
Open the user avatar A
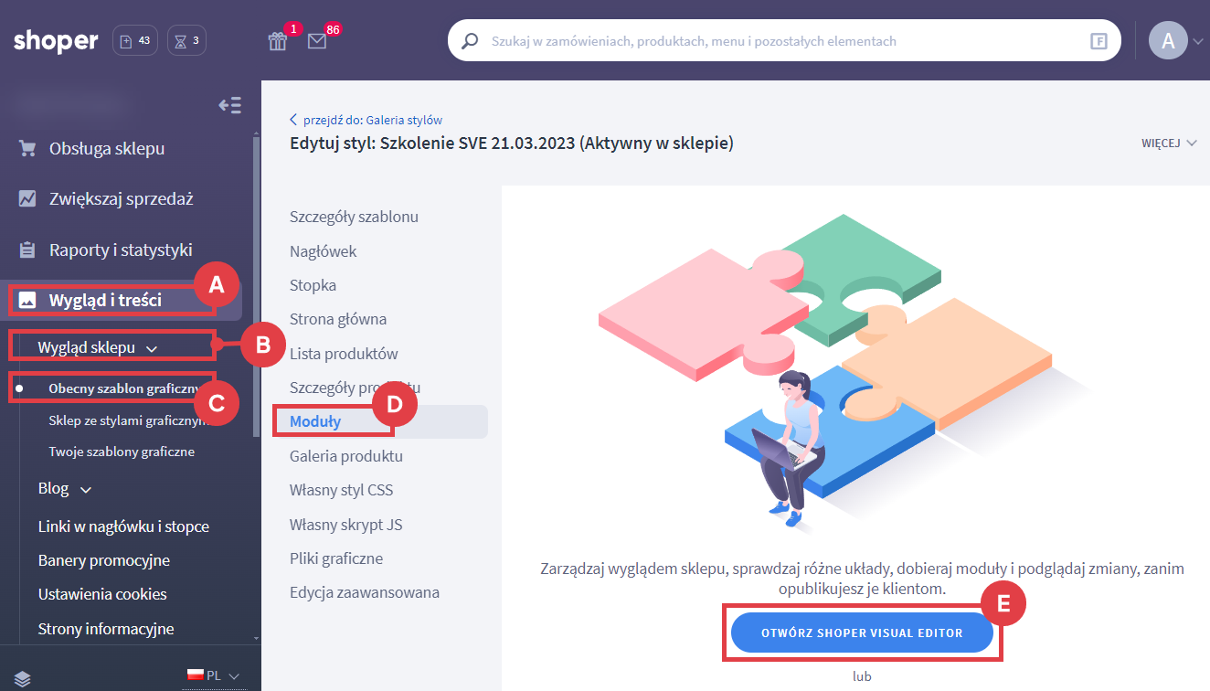(1168, 40)
